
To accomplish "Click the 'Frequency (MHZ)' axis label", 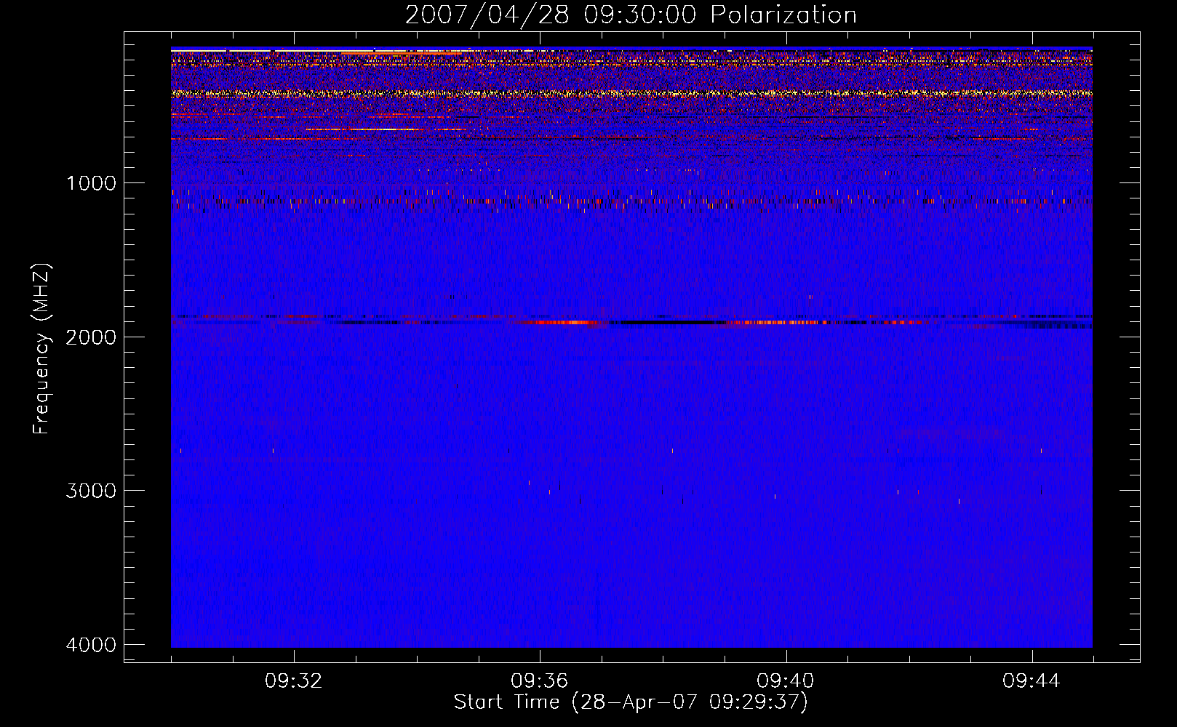I will pos(41,349).
